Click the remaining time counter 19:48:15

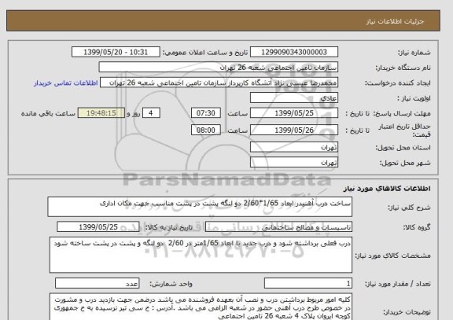click(101, 113)
